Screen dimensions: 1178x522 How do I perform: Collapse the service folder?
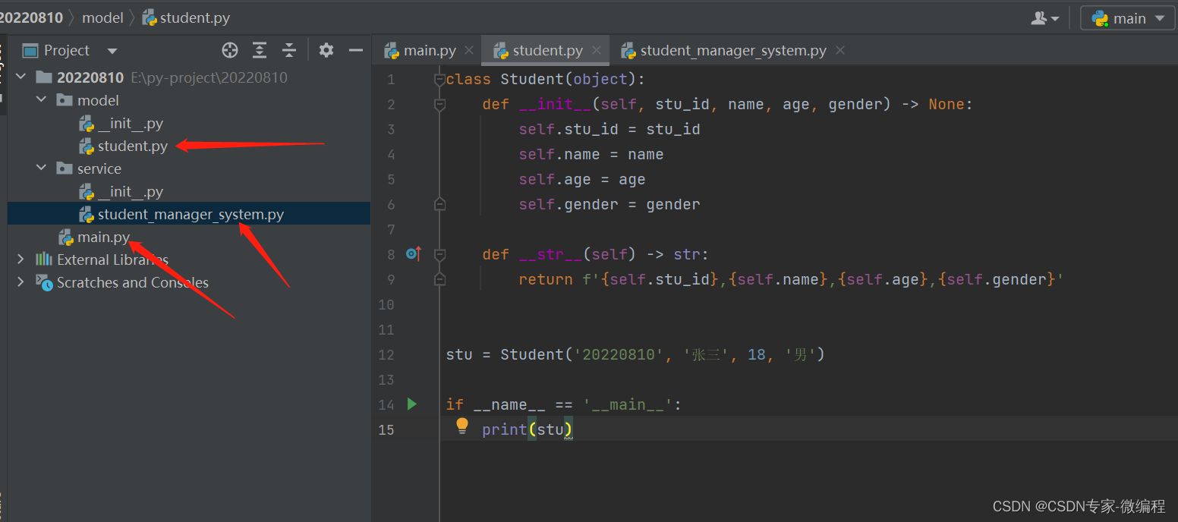[x=41, y=168]
